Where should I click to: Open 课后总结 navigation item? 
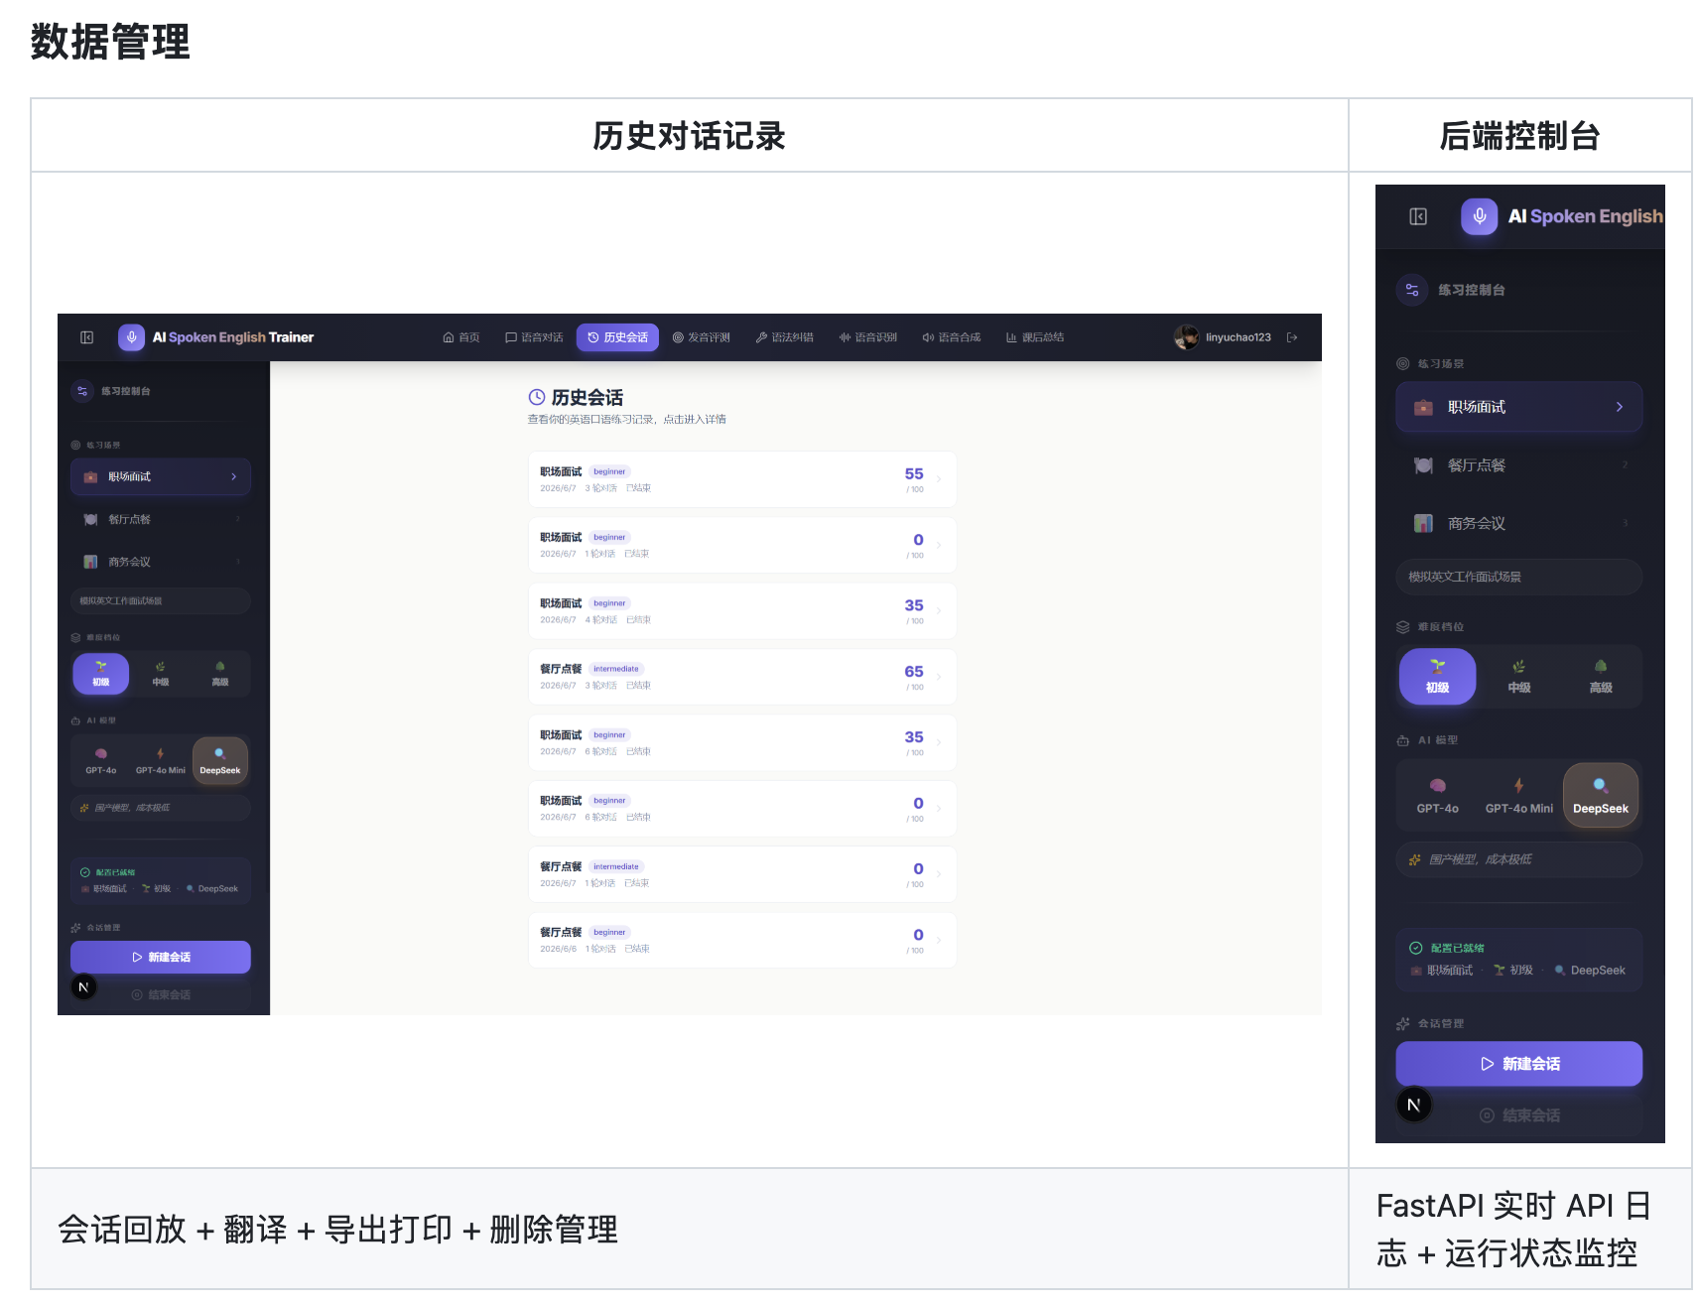(1035, 337)
